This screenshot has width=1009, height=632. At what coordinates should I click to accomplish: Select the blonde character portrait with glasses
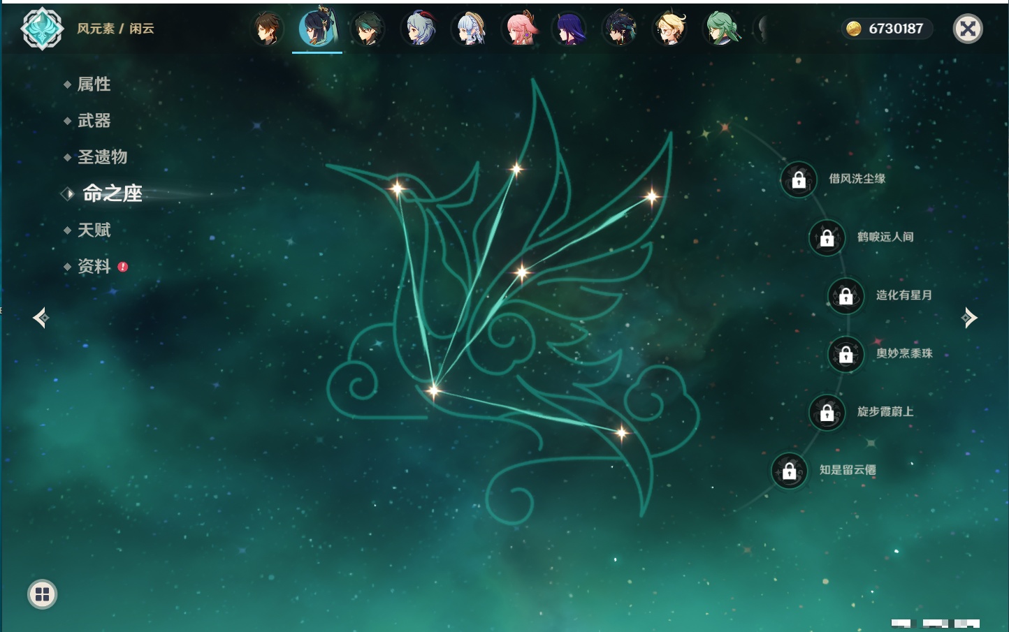click(670, 29)
